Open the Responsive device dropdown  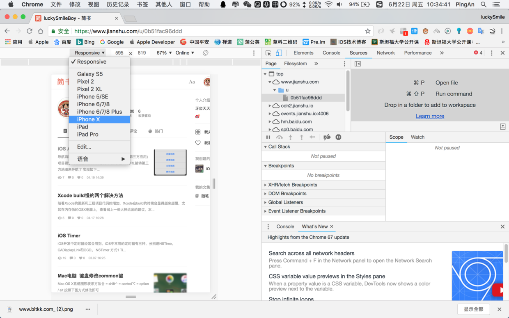tap(89, 53)
